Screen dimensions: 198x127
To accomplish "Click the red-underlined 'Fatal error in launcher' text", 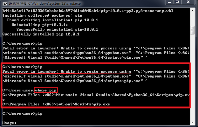I will 67,71.
